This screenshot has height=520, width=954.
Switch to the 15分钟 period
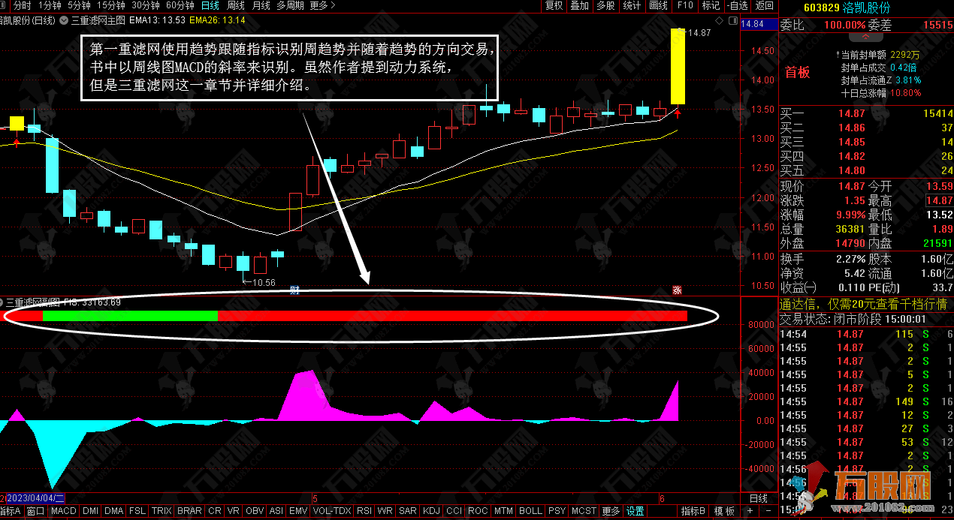point(111,5)
